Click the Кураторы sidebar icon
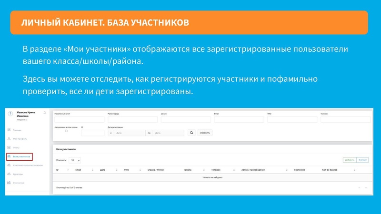This screenshot has height=214, width=381. [9, 174]
